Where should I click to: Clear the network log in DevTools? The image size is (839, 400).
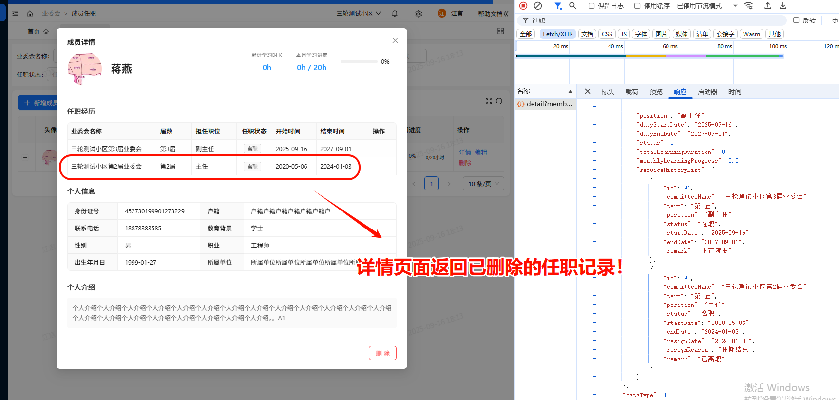point(538,6)
